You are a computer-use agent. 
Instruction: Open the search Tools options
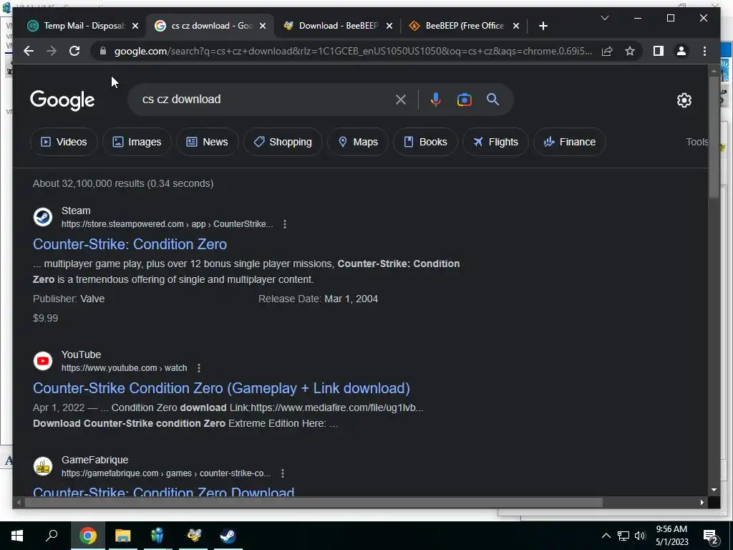pyautogui.click(x=697, y=142)
